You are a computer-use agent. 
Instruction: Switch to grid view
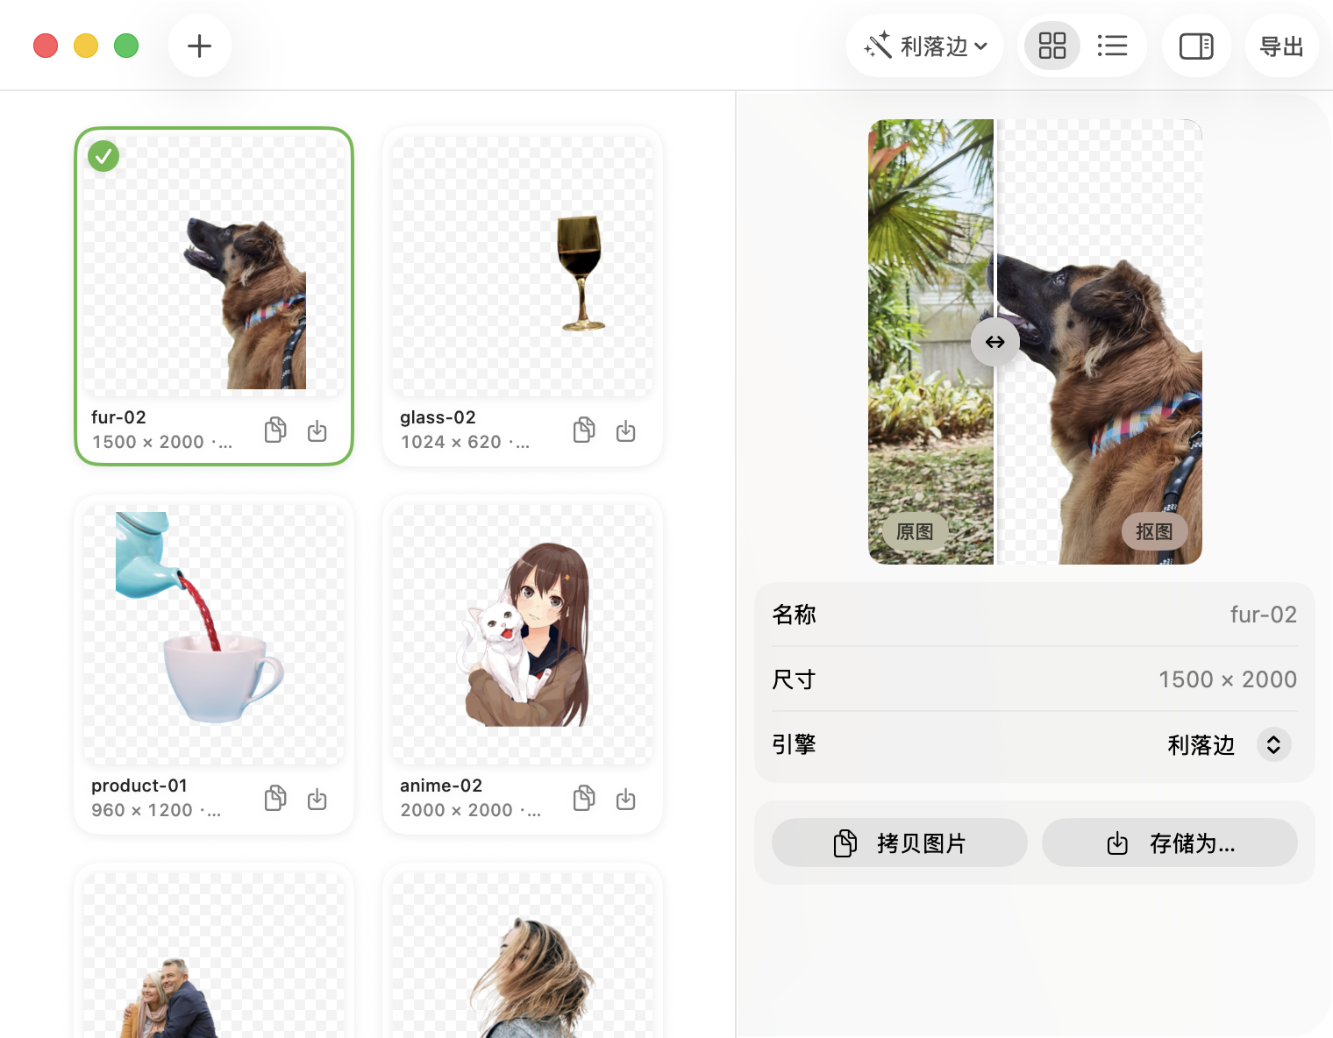coord(1052,46)
